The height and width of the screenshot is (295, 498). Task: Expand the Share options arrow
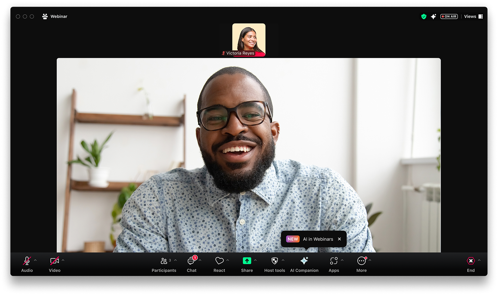pos(255,260)
